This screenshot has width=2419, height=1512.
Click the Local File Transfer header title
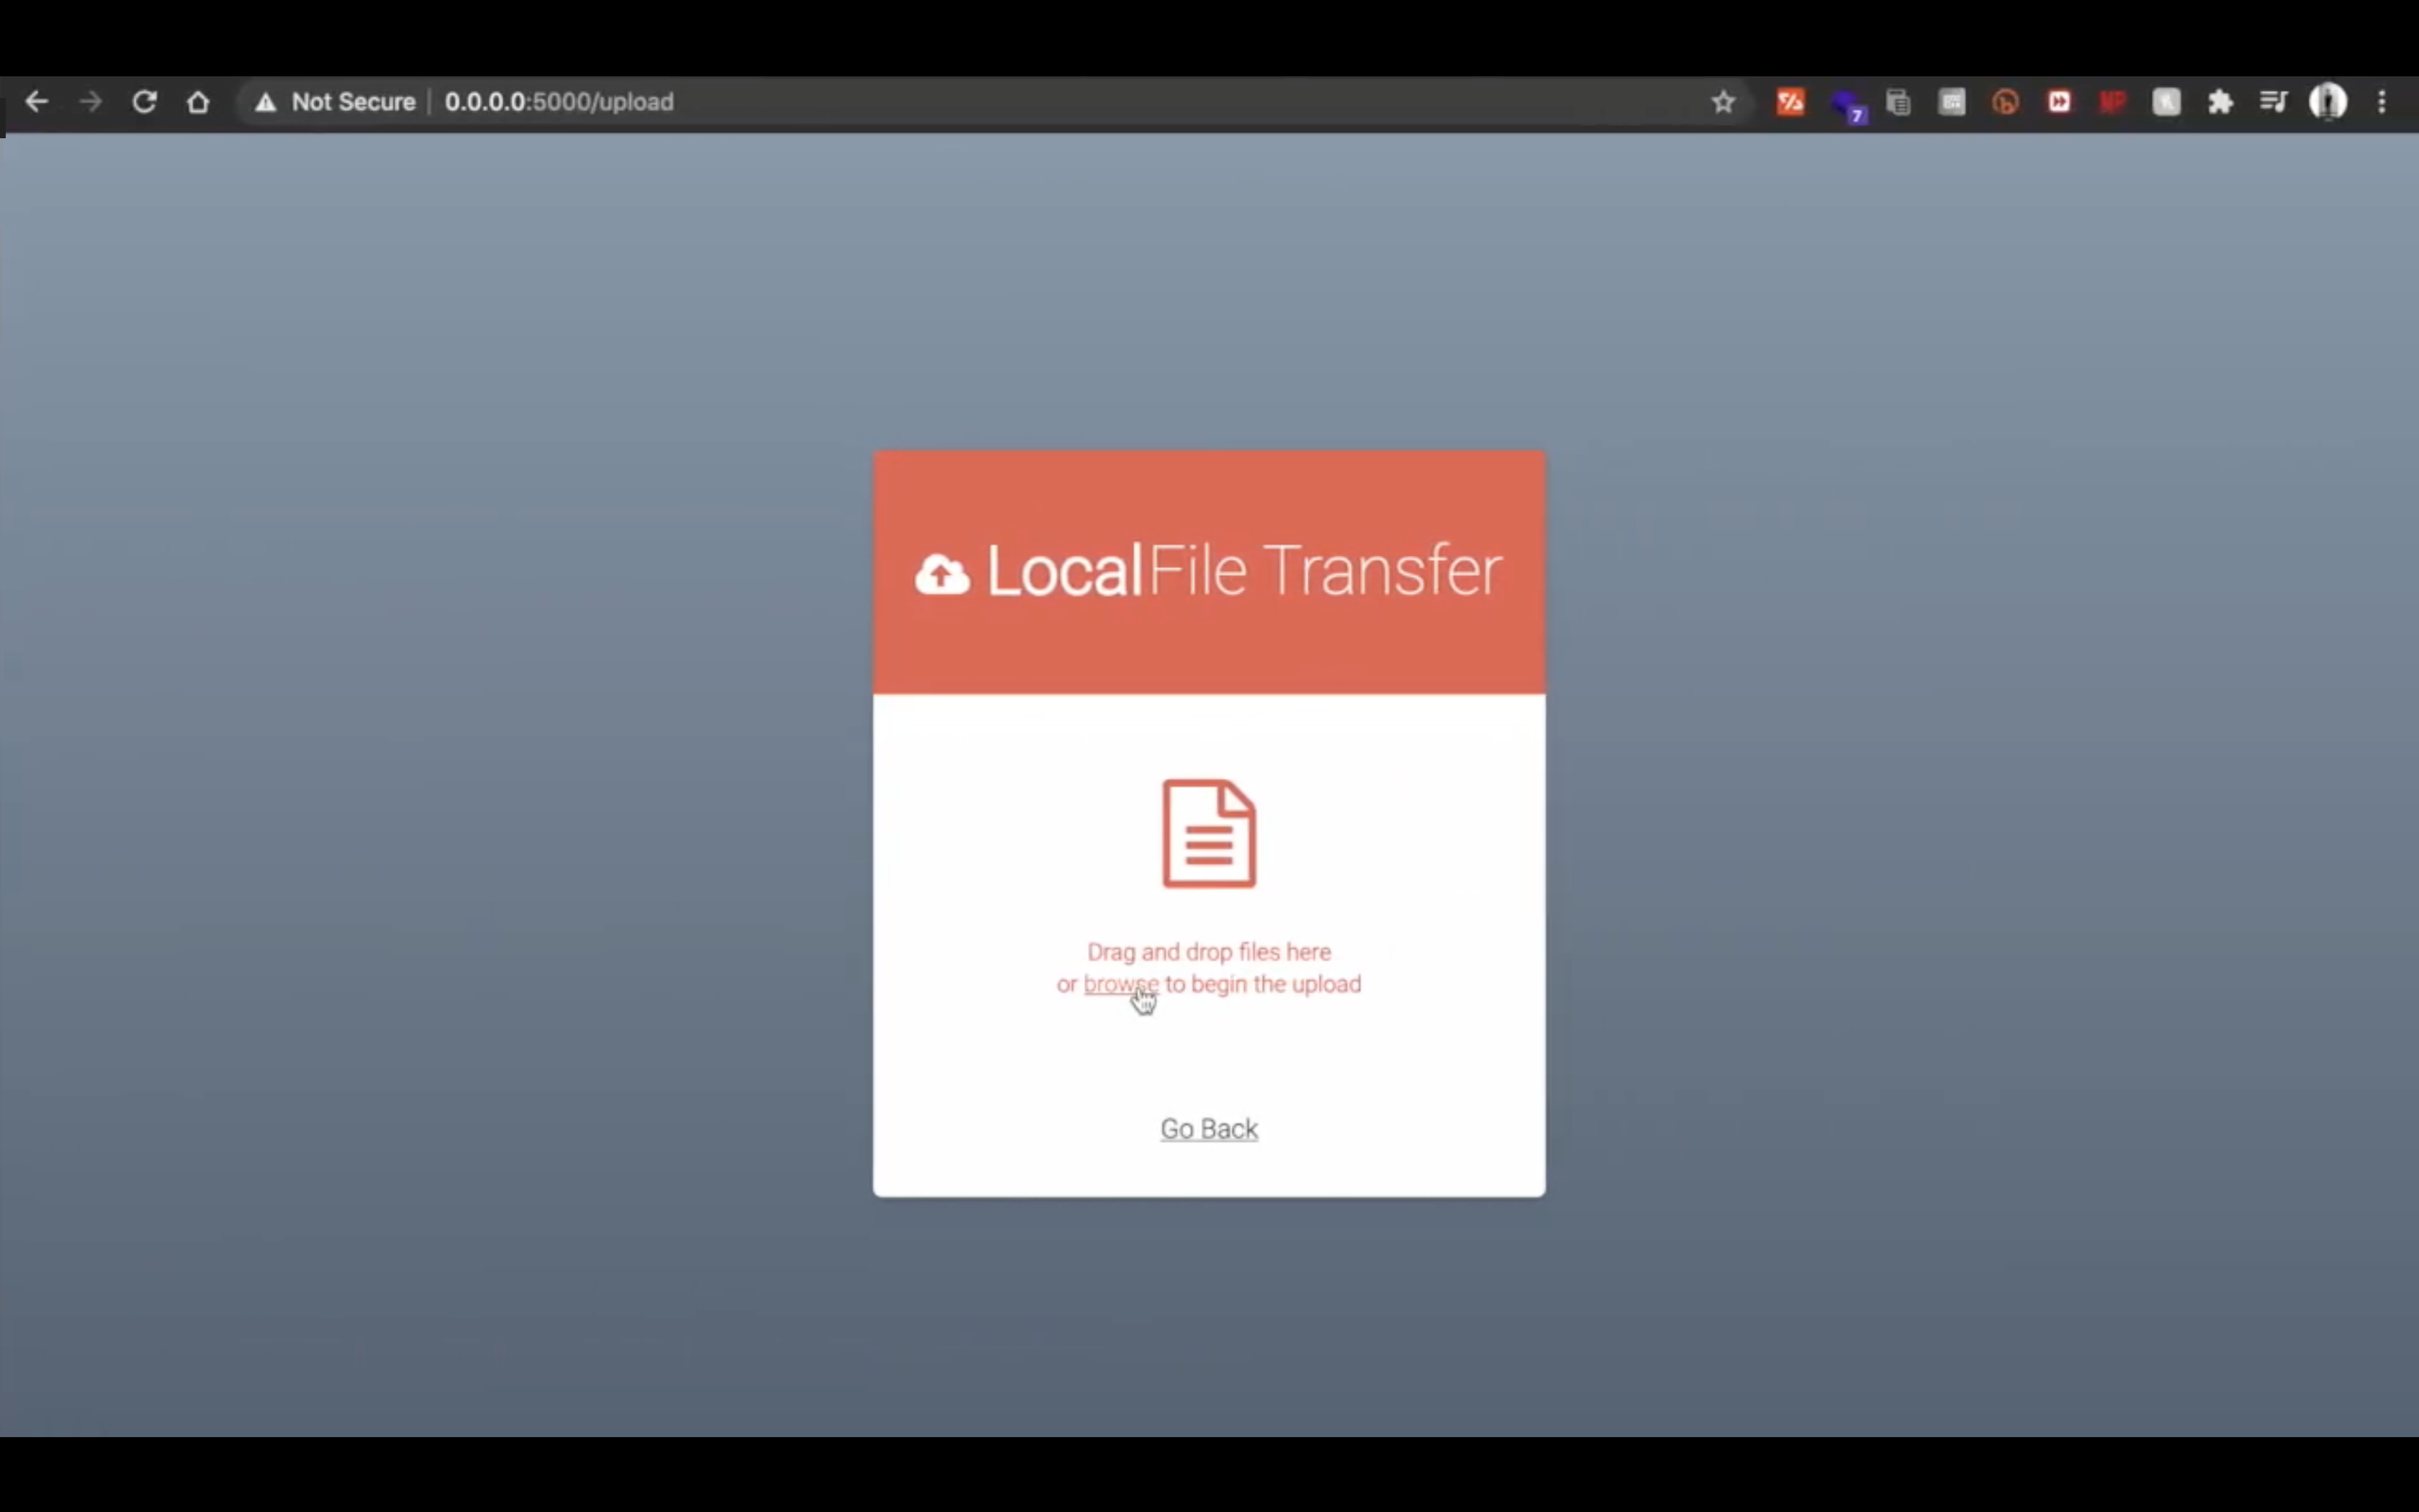1243,571
